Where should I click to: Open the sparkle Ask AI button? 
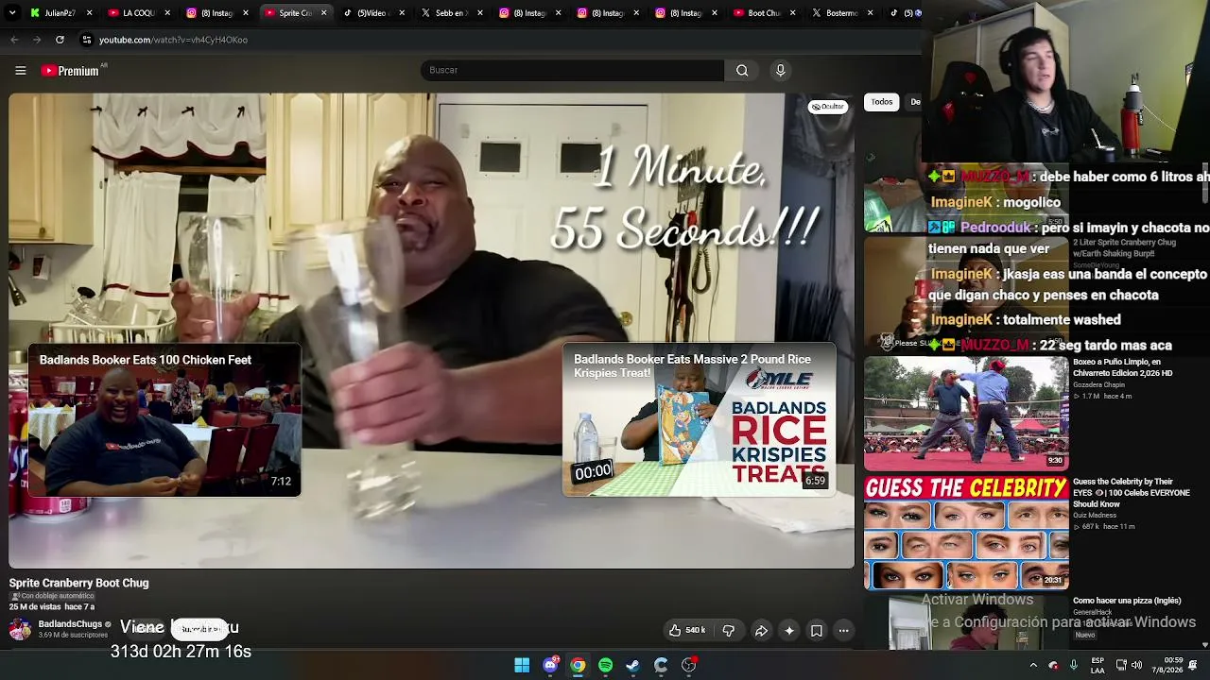(x=788, y=630)
